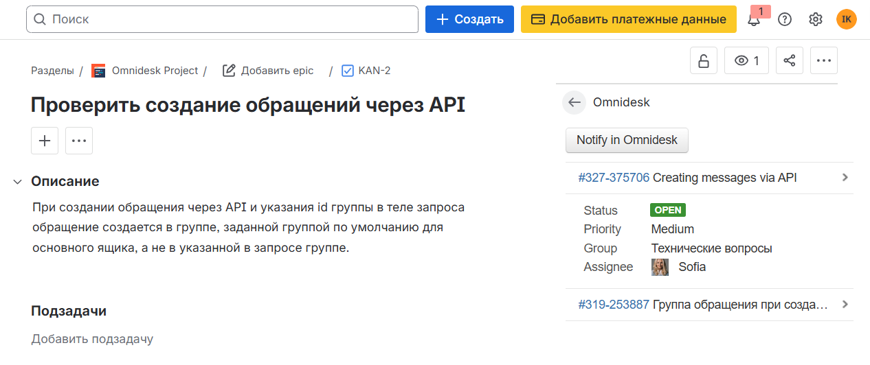Click the Omnidesk panel title
Viewport: 870px width, 365px height.
click(x=621, y=102)
